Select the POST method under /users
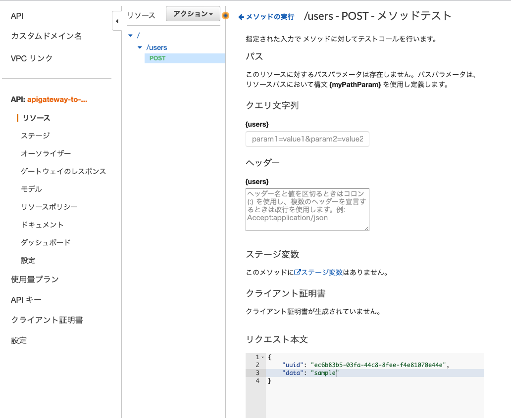Viewport: 511px width, 418px height. coord(157,58)
